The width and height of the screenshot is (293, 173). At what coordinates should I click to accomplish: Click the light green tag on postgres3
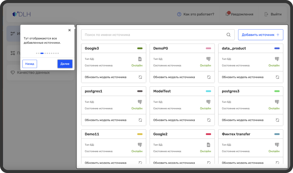[277, 91]
